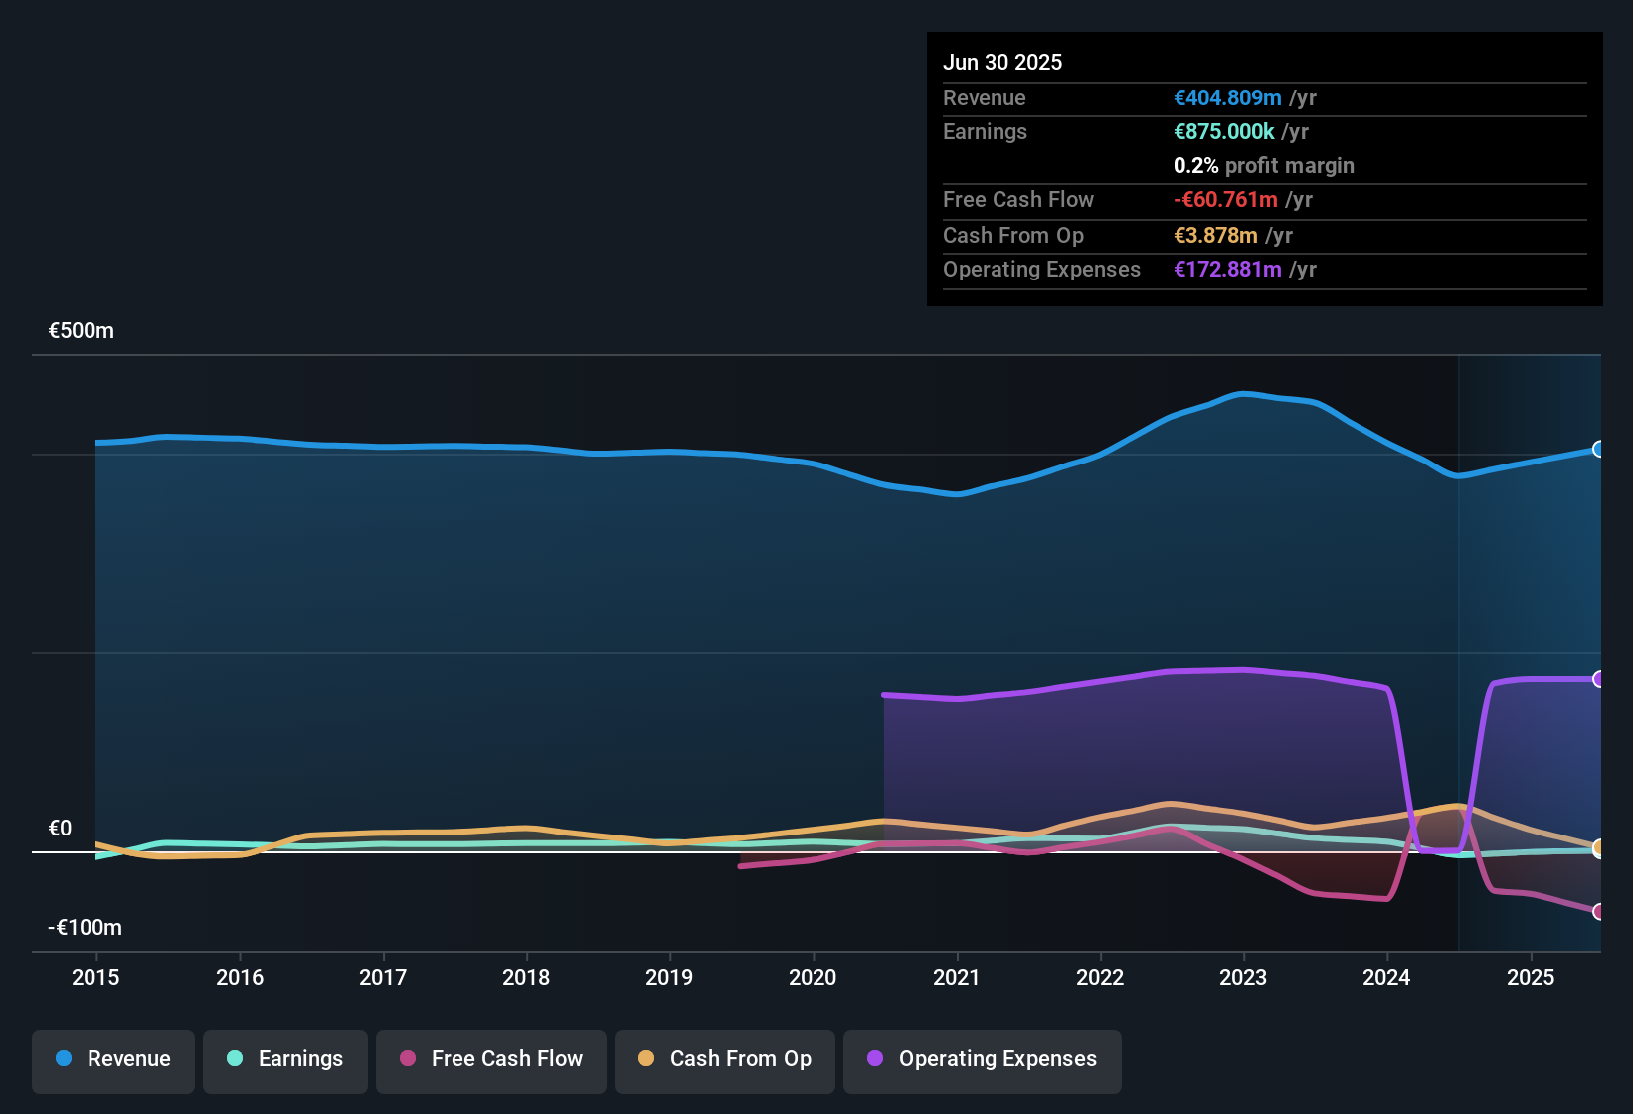Click the €404.809m revenue value in tooltip
The height and width of the screenshot is (1114, 1633).
tap(1227, 98)
